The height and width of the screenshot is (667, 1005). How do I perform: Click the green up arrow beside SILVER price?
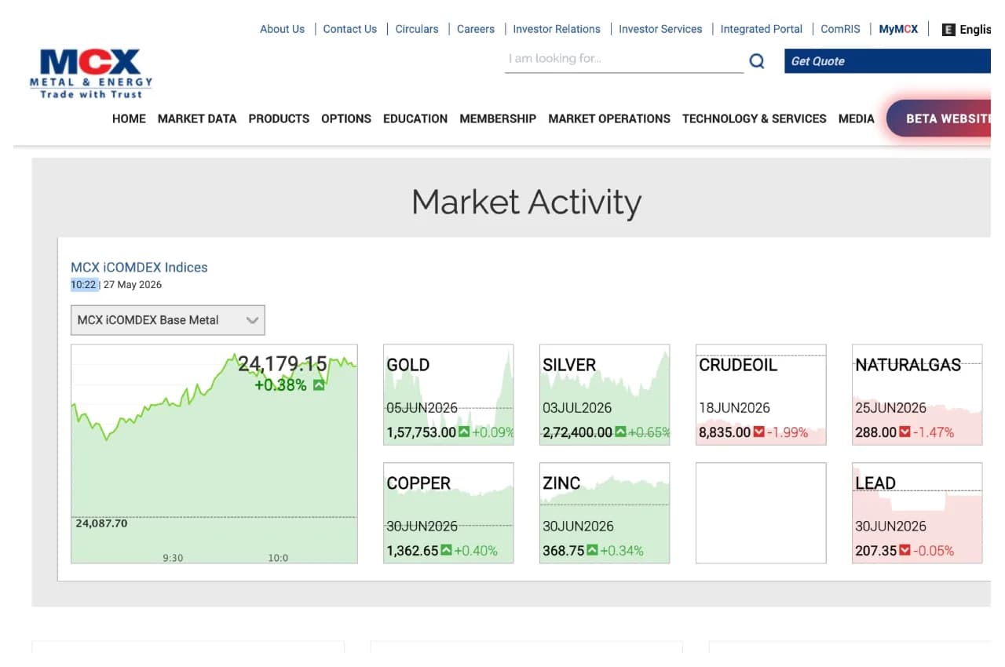coord(620,432)
